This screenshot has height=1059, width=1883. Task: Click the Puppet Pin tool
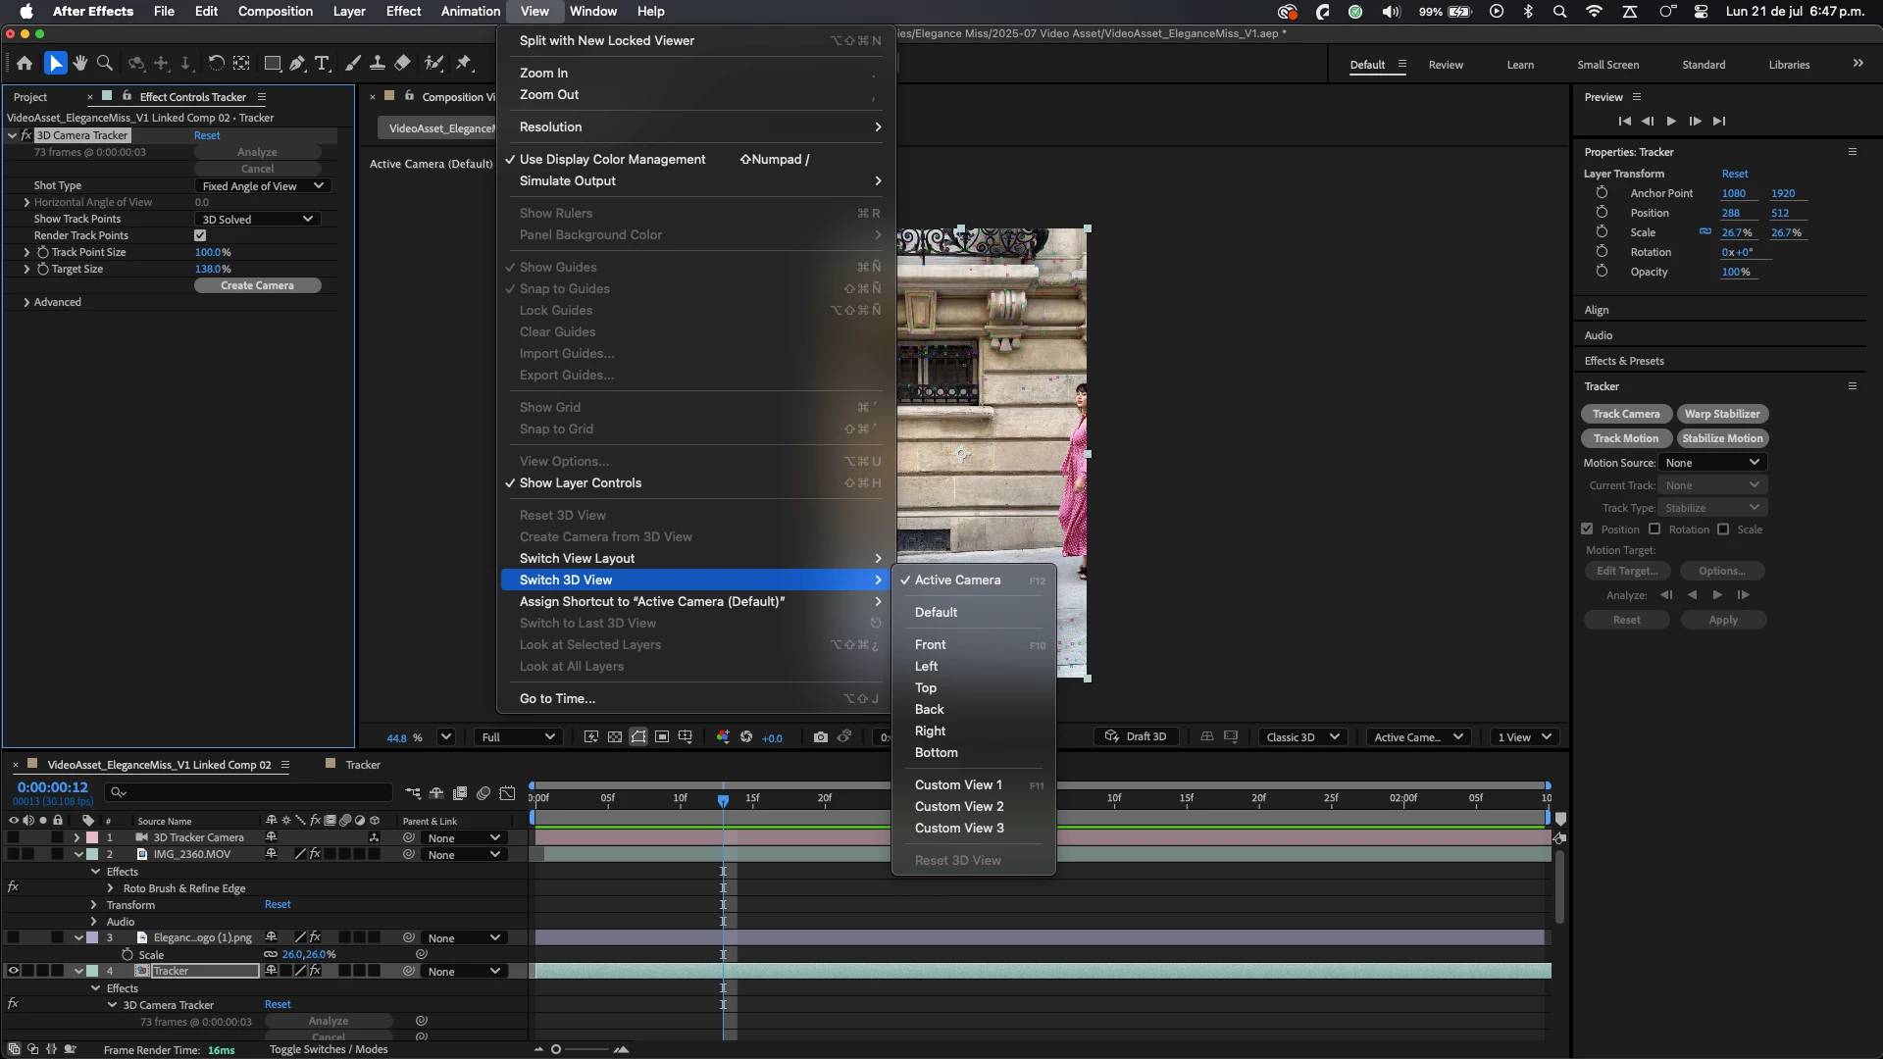point(464,63)
